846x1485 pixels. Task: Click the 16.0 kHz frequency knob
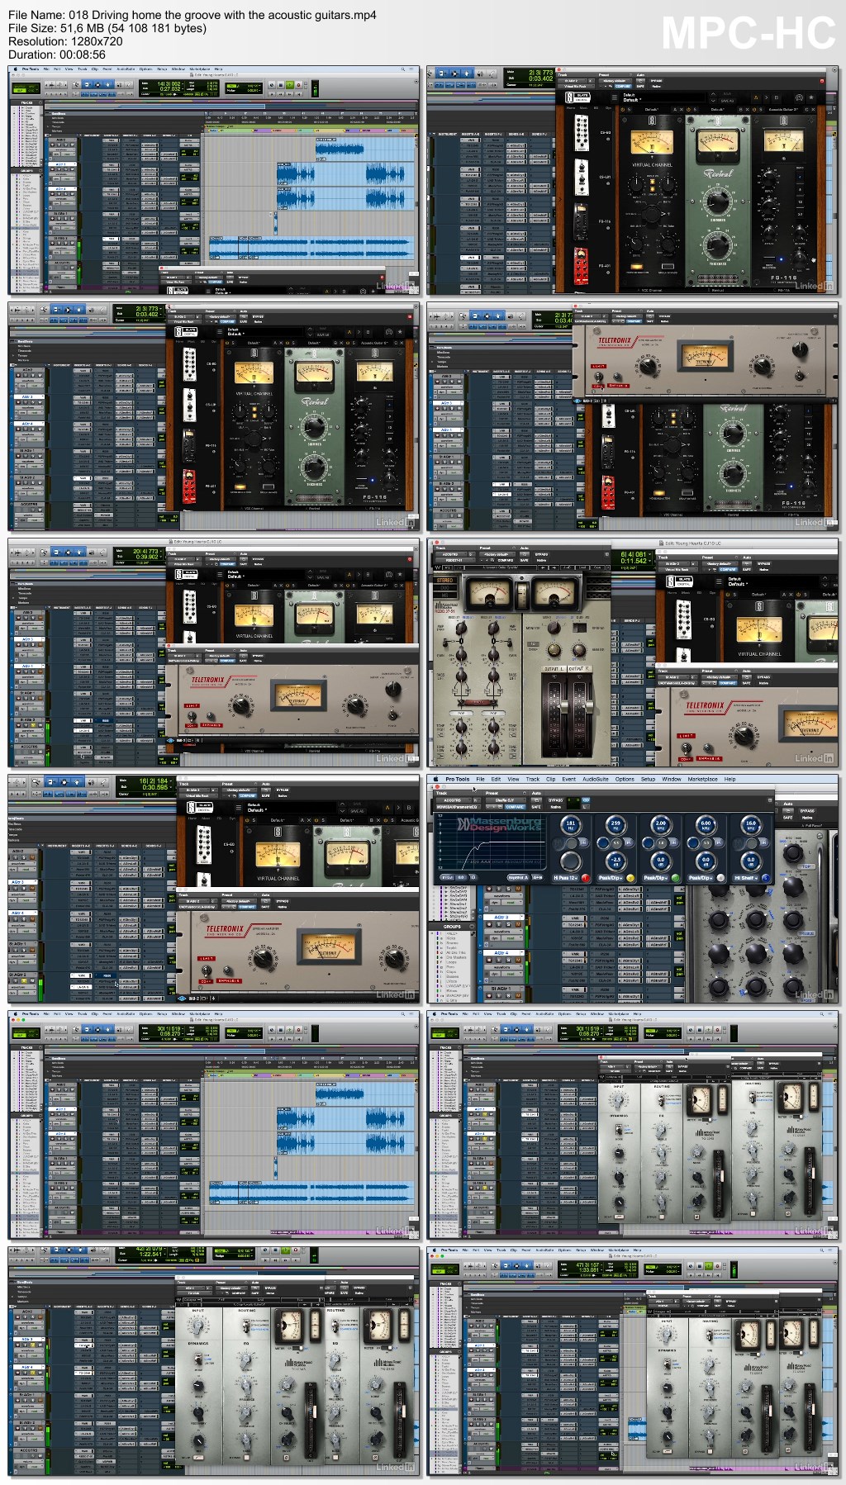point(751,824)
